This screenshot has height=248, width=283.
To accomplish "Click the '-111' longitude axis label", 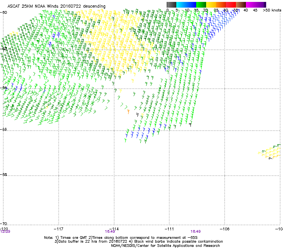I will [169, 229].
